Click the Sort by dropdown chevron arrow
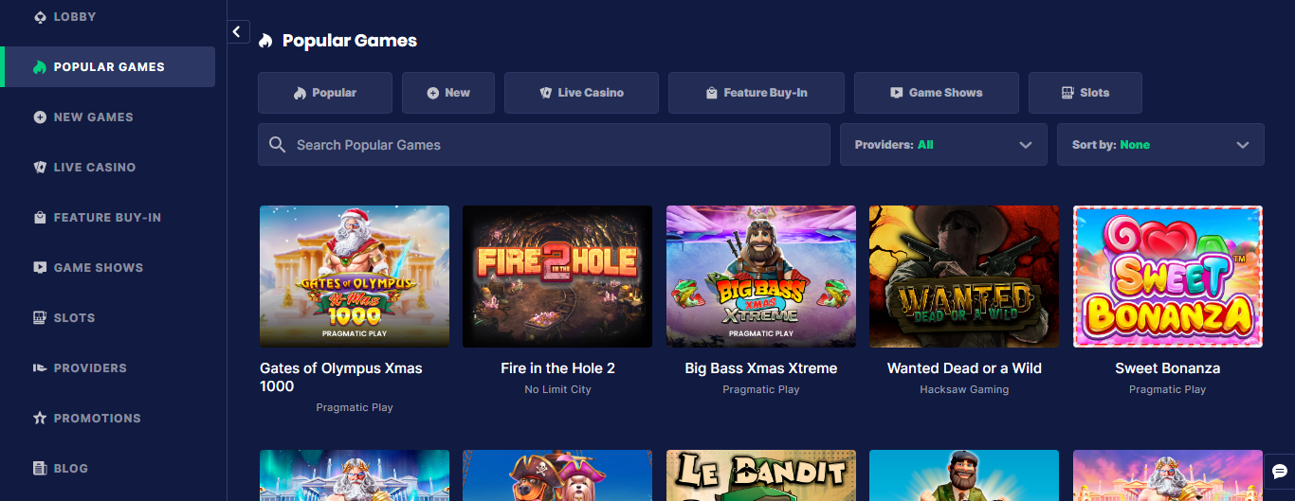The width and height of the screenshot is (1295, 501). pyautogui.click(x=1243, y=145)
